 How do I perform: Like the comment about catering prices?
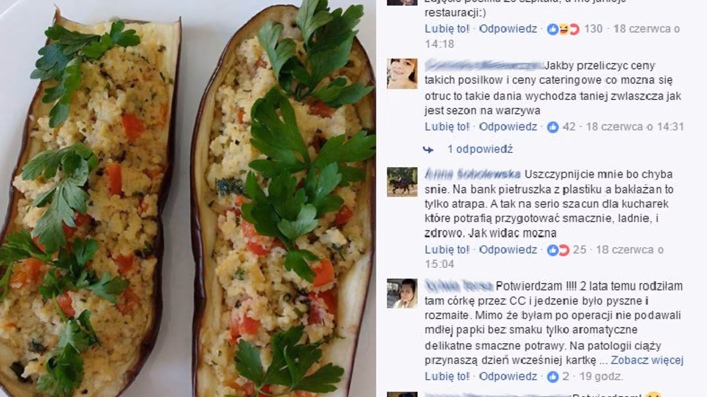[447, 127]
